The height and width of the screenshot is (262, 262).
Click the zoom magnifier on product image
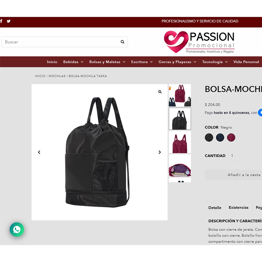160,92
